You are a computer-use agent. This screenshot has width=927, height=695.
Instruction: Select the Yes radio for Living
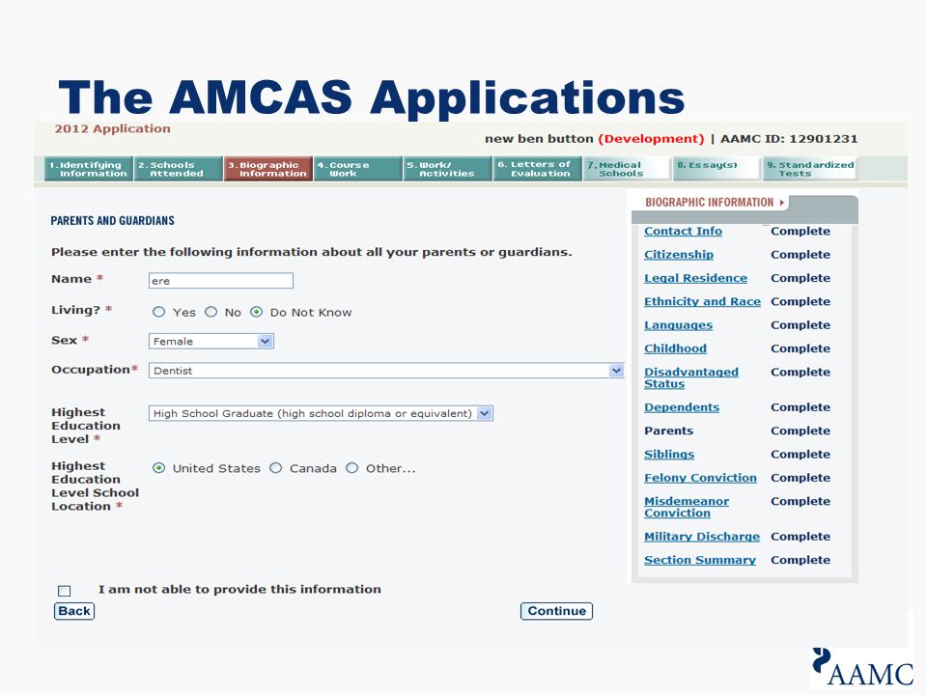click(x=158, y=312)
